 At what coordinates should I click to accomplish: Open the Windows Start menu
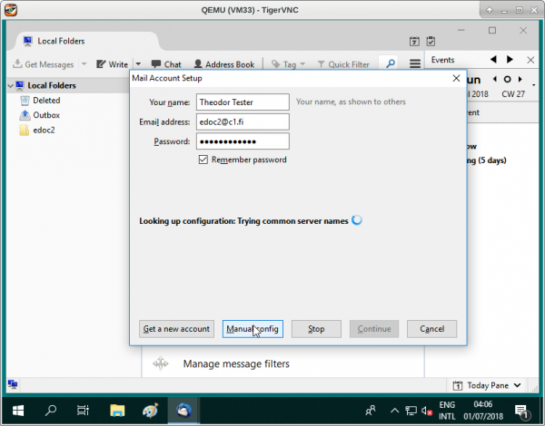18,411
